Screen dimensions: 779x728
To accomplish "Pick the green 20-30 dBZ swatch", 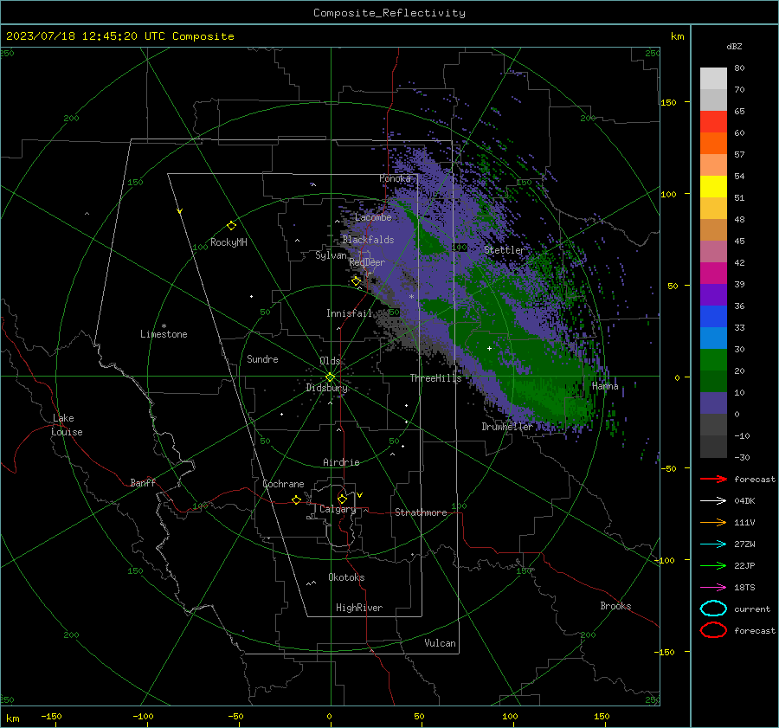I will (x=713, y=360).
